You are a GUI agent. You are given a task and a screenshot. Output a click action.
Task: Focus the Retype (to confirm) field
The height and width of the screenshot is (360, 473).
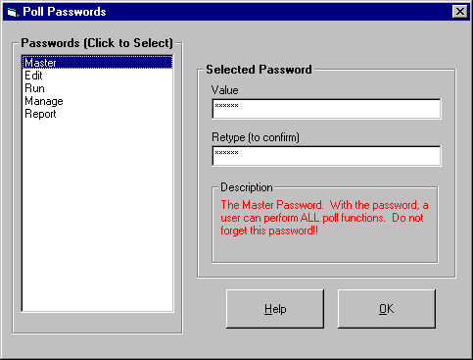pyautogui.click(x=326, y=156)
